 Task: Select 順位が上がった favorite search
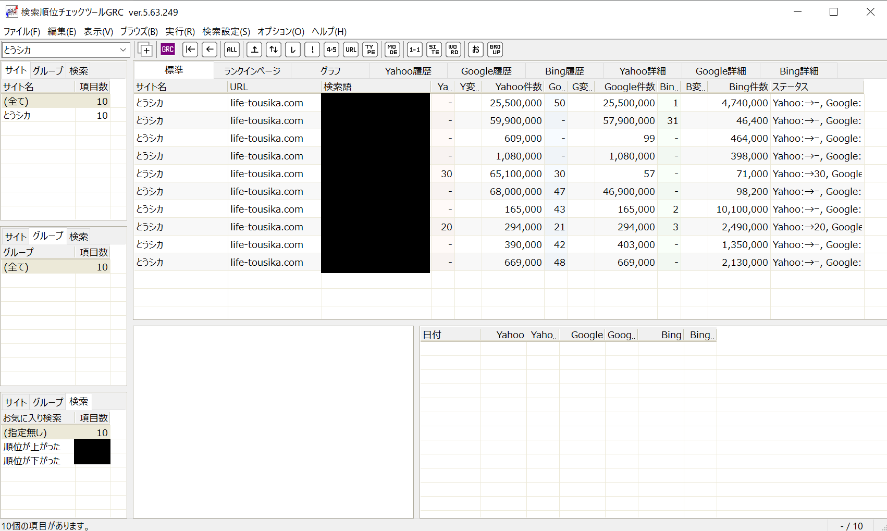pos(32,447)
